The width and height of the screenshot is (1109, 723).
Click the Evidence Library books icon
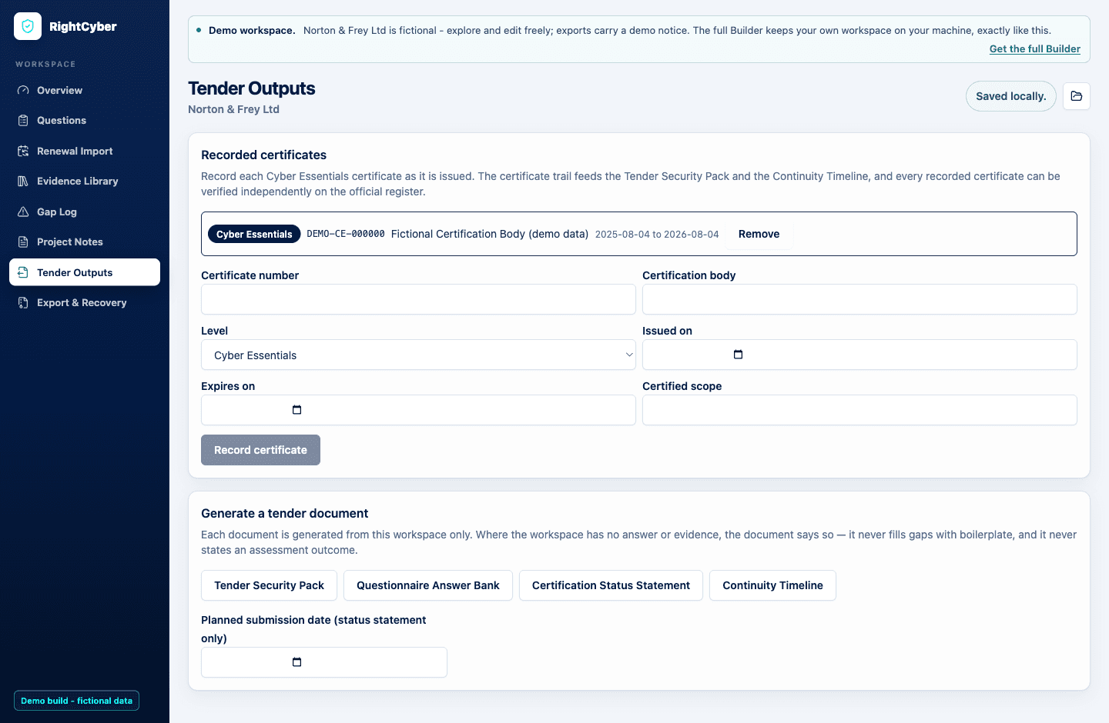tap(23, 181)
